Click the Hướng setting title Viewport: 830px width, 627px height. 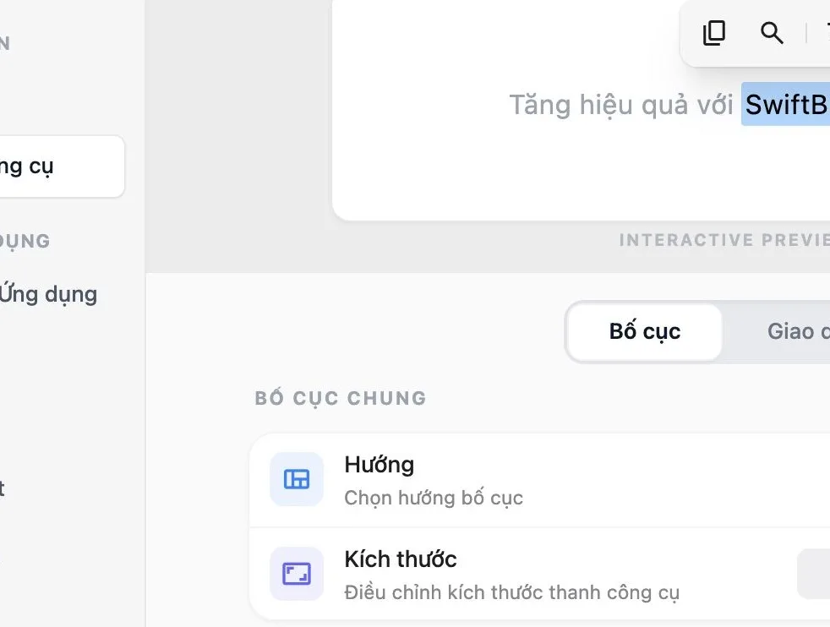point(379,465)
